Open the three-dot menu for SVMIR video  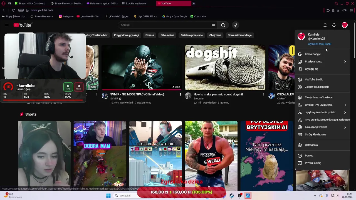pyautogui.click(x=180, y=95)
